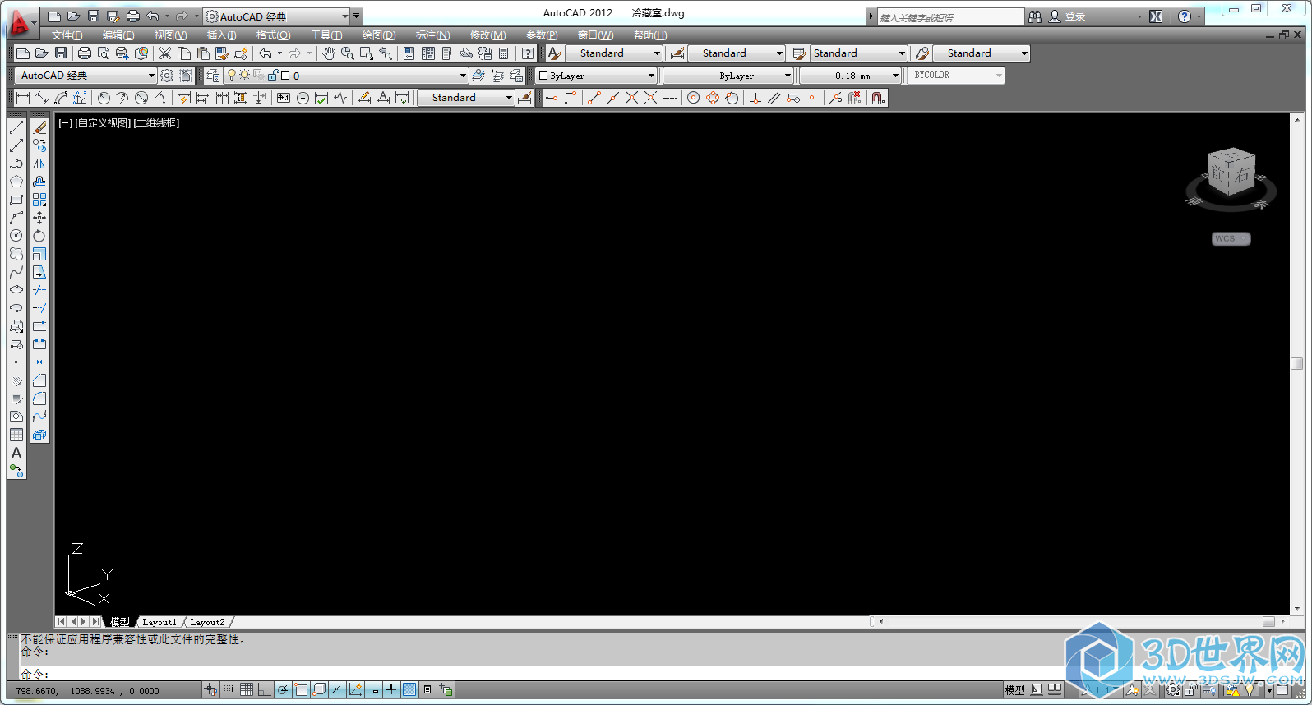Select the Line tool in draw toolbar
The height and width of the screenshot is (705, 1312).
click(x=16, y=127)
